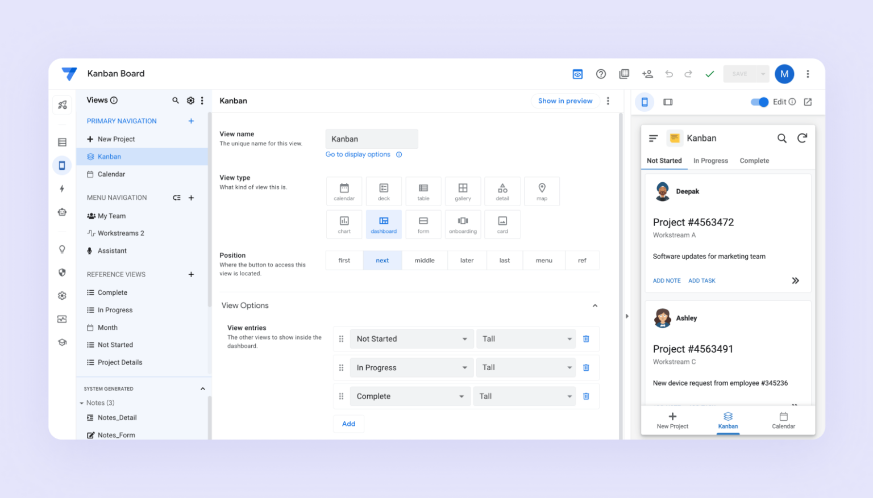
Task: Open Calendar in the preview bottom navigation
Action: 783,420
